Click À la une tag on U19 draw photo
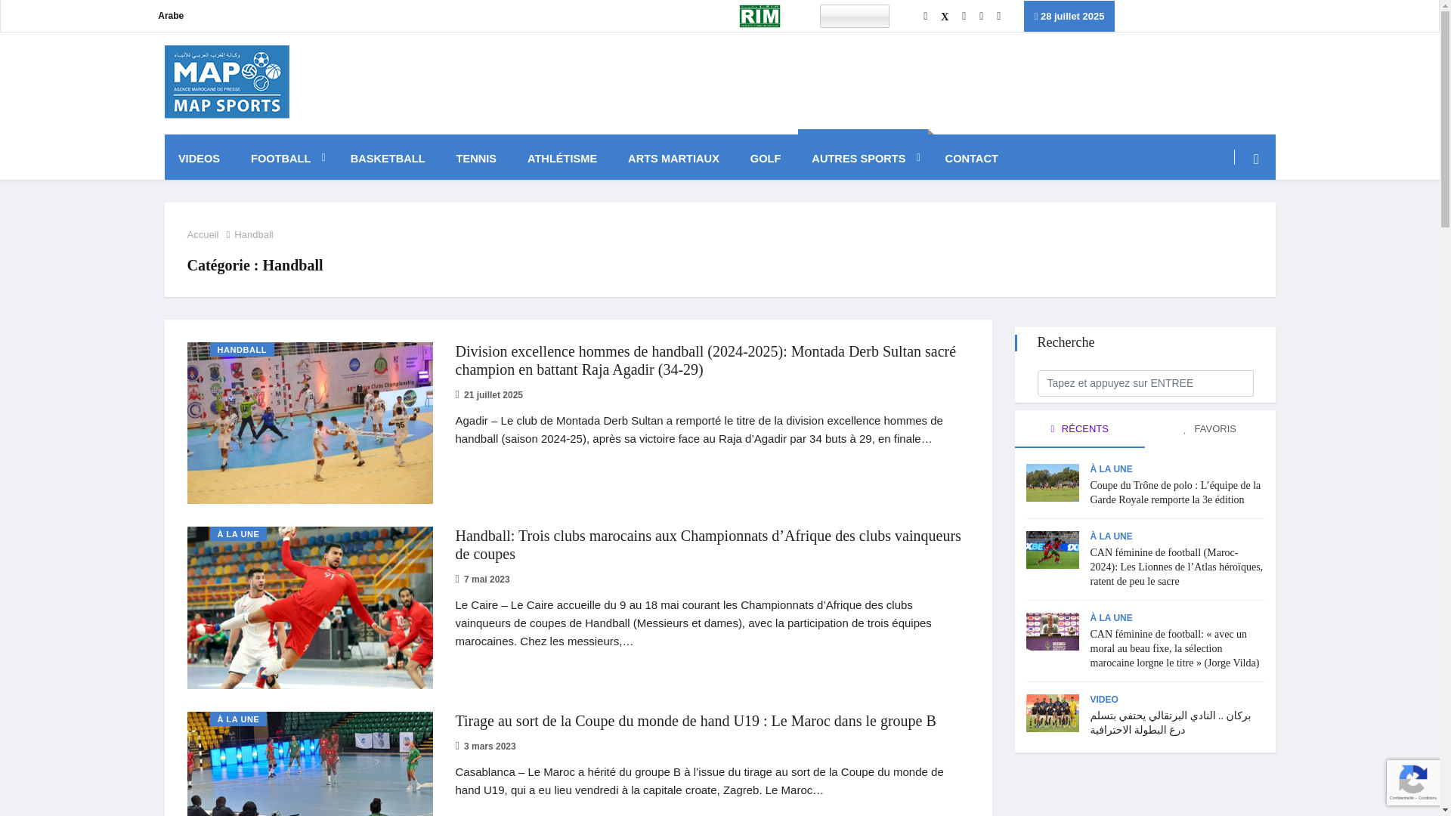The image size is (1451, 816). (238, 719)
